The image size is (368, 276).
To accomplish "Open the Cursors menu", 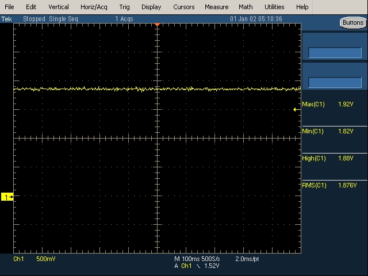I will point(184,7).
